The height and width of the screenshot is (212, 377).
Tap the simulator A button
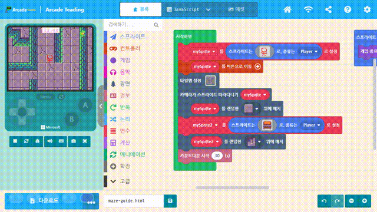coord(85,105)
